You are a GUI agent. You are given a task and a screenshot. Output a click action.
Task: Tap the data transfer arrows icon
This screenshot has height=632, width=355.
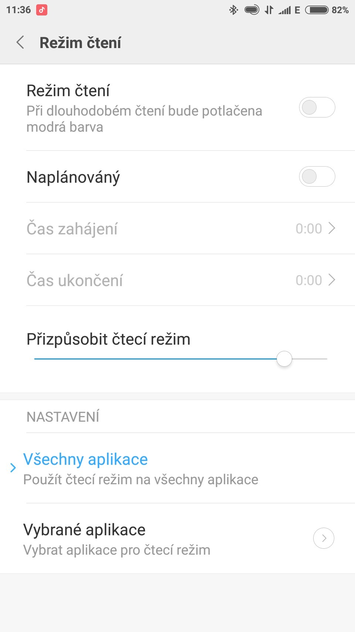[x=269, y=10]
